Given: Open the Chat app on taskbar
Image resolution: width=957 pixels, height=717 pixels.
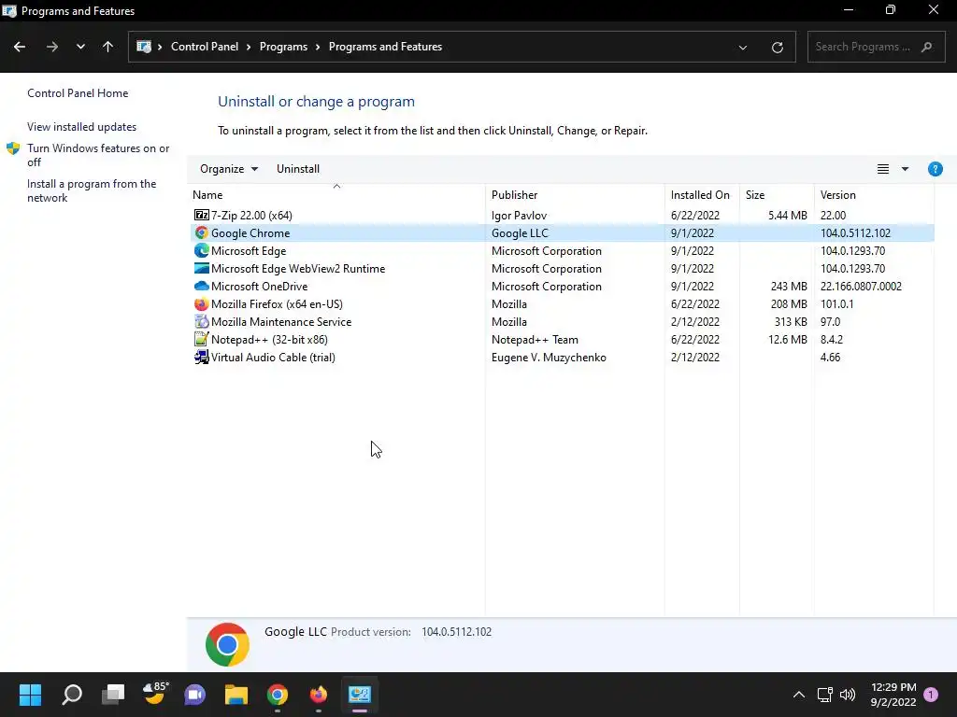Looking at the screenshot, I should (x=195, y=695).
